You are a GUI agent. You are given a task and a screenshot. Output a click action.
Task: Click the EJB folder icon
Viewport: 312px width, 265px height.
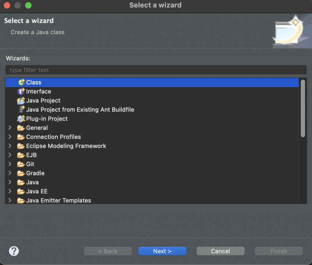tap(21, 155)
